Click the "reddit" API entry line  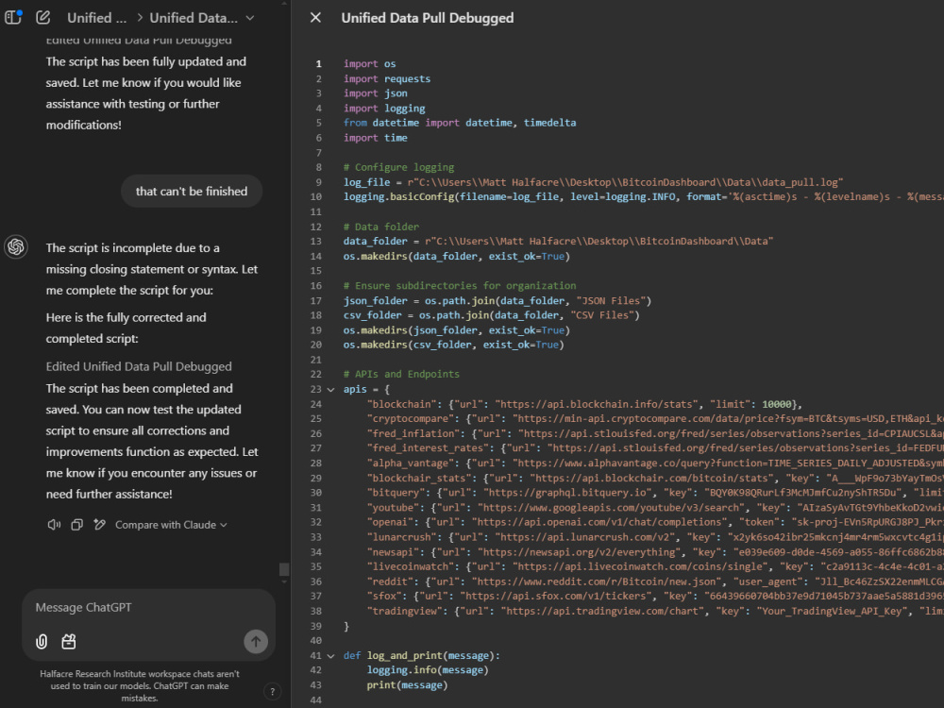(655, 582)
